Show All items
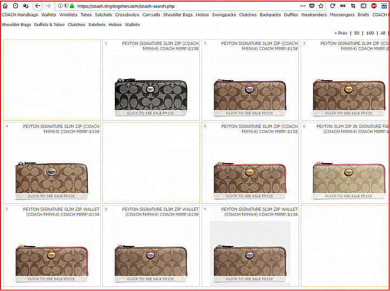 pyautogui.click(x=383, y=33)
